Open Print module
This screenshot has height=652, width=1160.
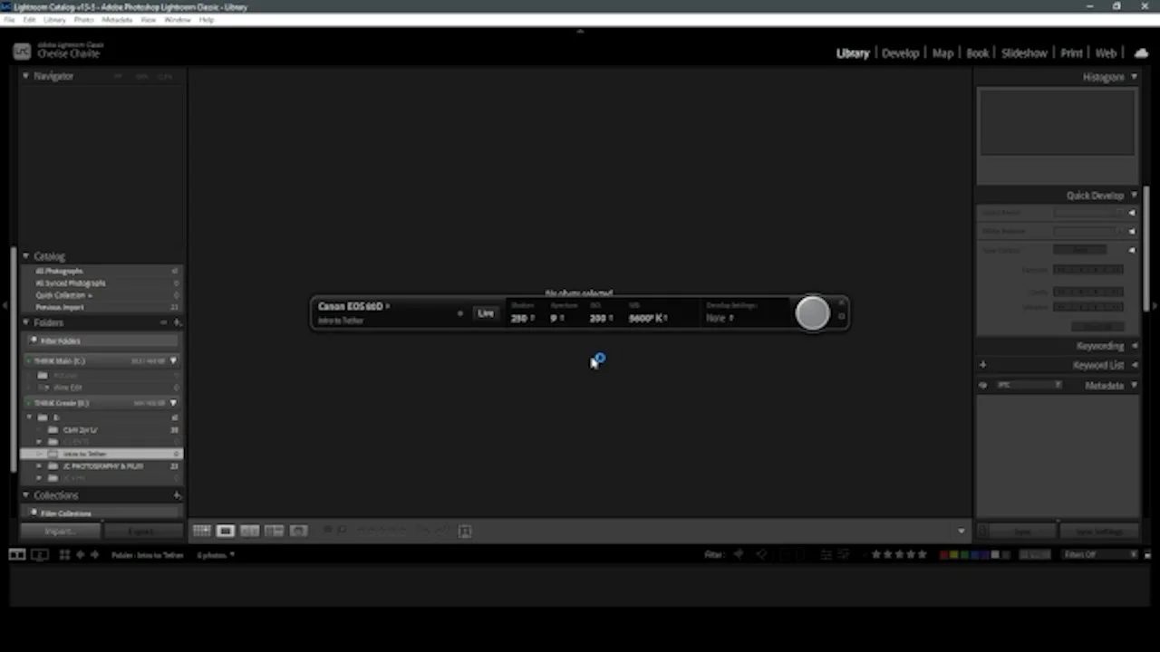(1071, 53)
